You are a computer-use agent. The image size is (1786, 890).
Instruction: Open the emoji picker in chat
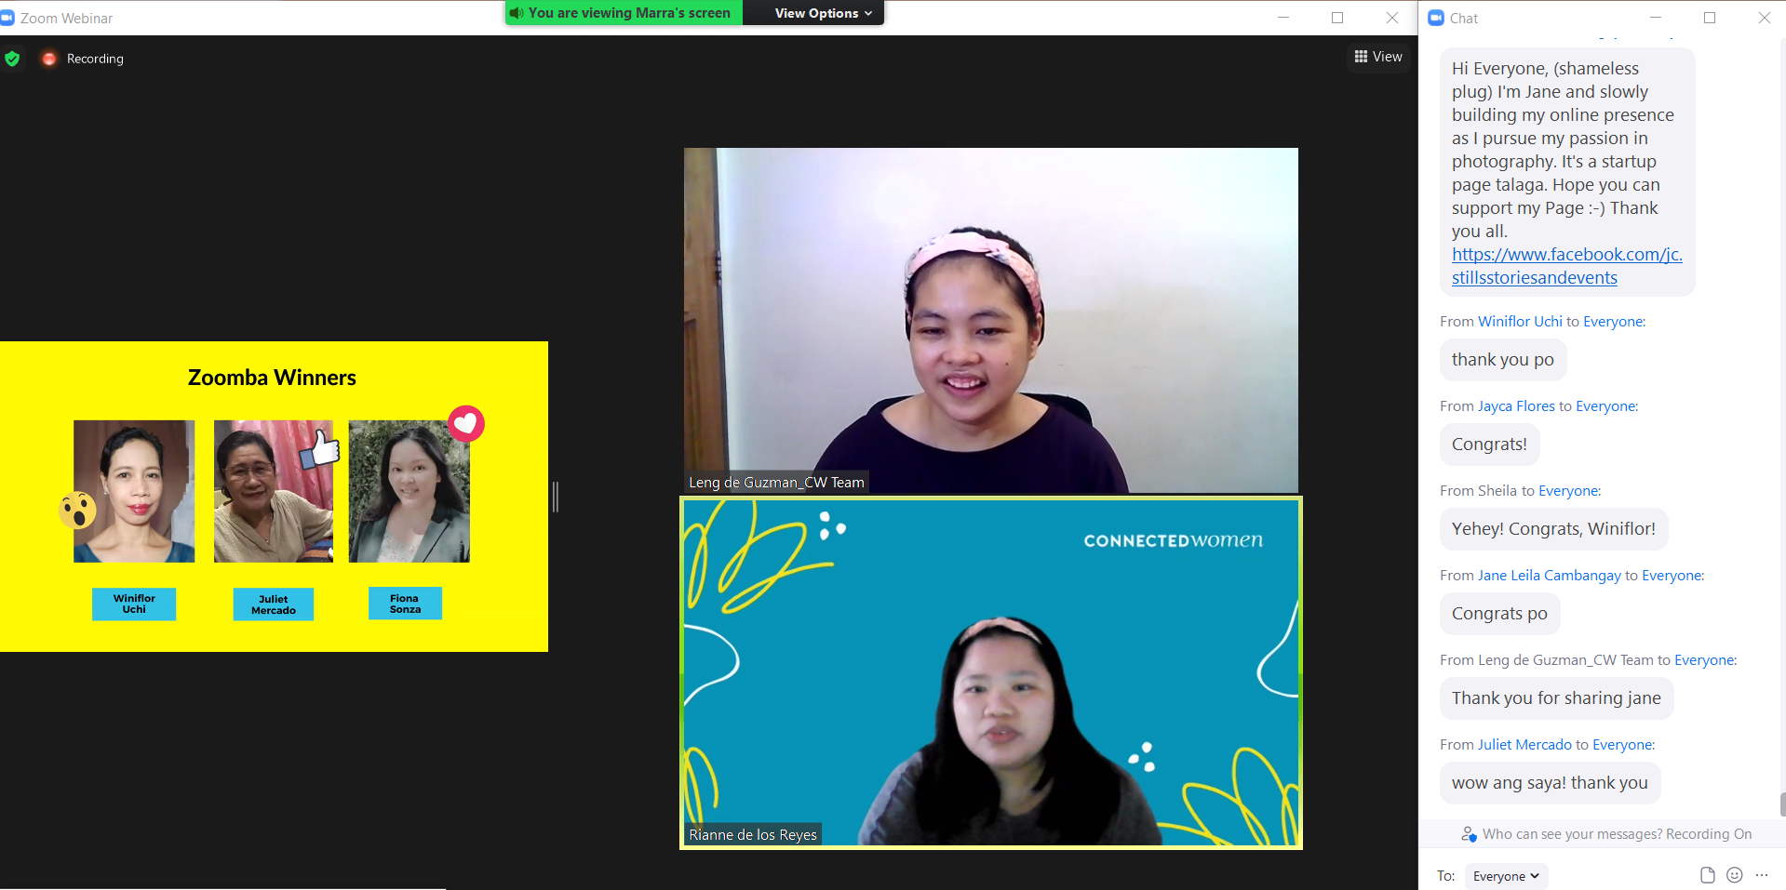[x=1735, y=875]
